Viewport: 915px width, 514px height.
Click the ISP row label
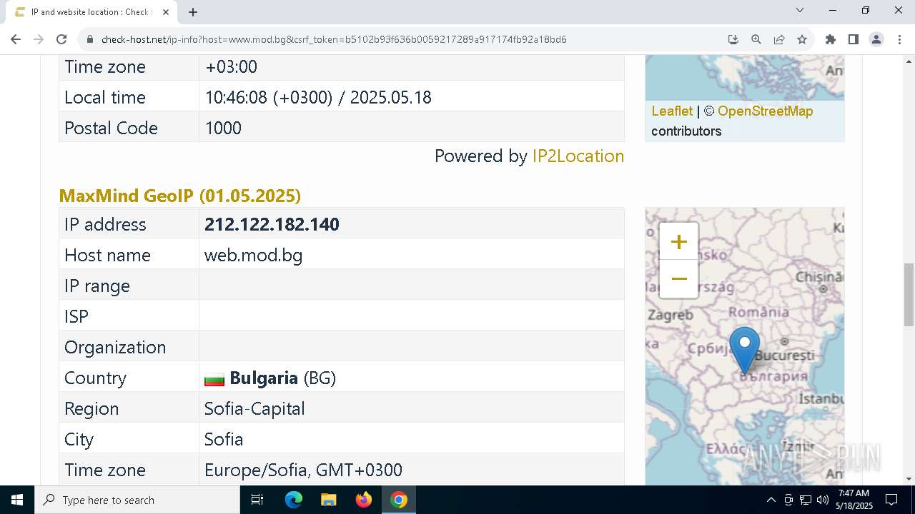click(x=76, y=316)
